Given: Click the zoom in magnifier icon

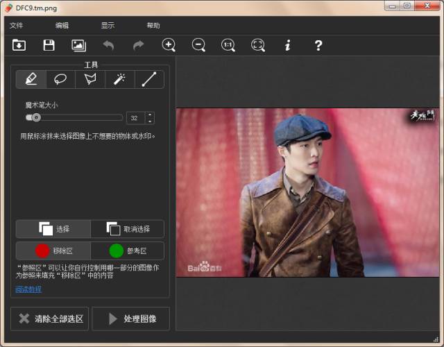Looking at the screenshot, I should click(x=169, y=45).
